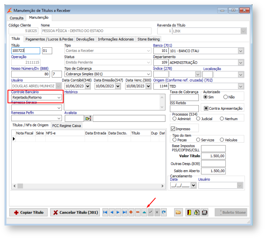The height and width of the screenshot is (238, 265).
Task: Open Departamento ADMINISTRAÇÃO dropdown
Action: 241,63
